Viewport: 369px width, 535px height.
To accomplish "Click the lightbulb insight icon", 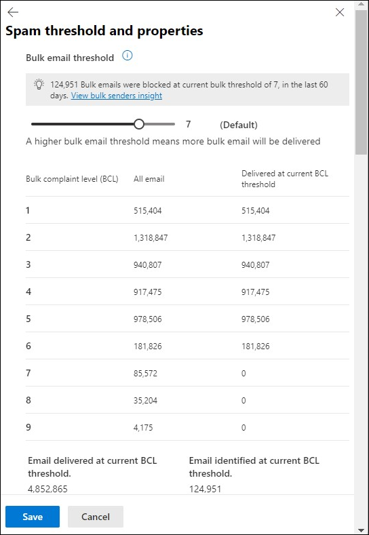I will [x=39, y=84].
